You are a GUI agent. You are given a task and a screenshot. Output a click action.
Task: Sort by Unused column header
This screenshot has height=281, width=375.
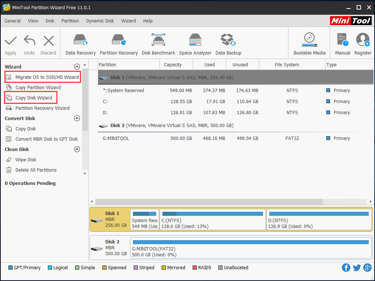pos(242,64)
